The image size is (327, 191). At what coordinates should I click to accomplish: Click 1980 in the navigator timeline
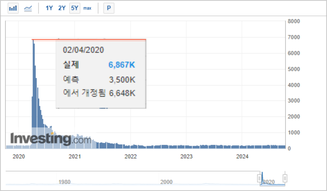click(64, 182)
